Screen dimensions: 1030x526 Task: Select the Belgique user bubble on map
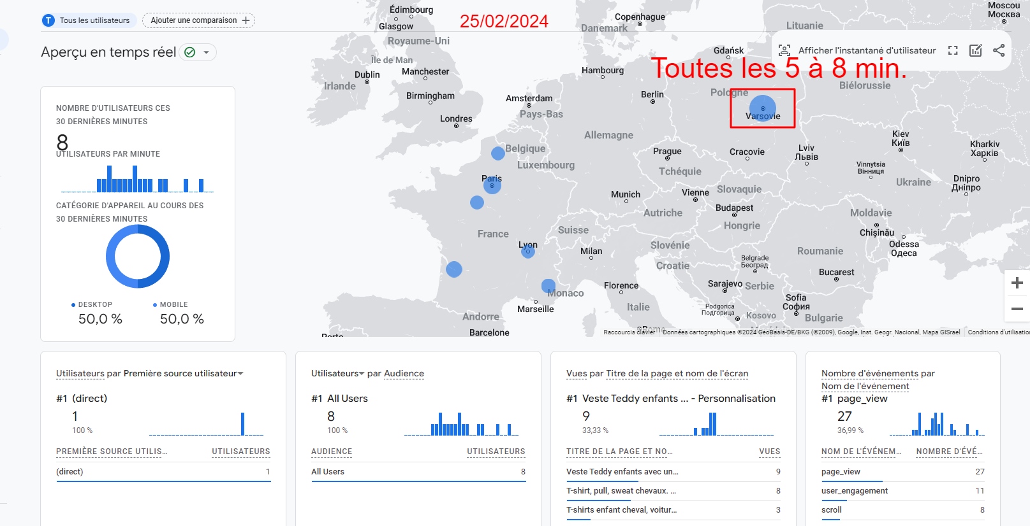click(x=498, y=153)
